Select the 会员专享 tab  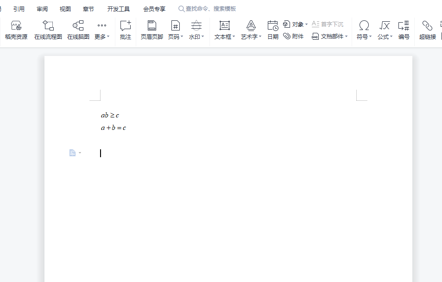click(154, 9)
